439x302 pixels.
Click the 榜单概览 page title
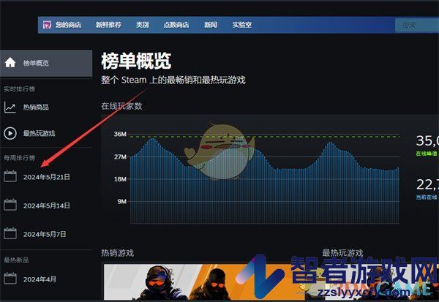136,61
